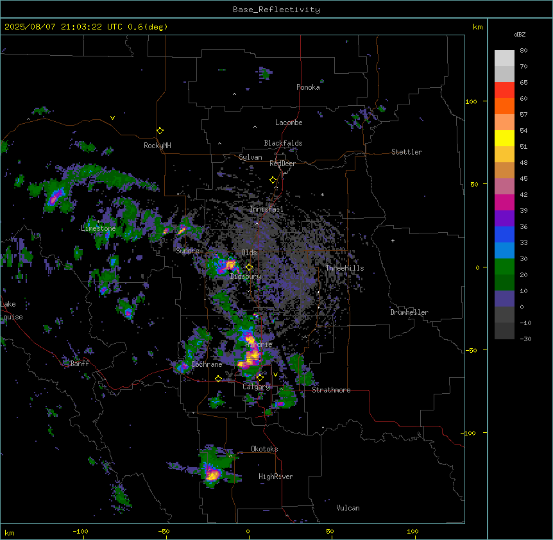Select the Blackfalds city label

point(283,143)
